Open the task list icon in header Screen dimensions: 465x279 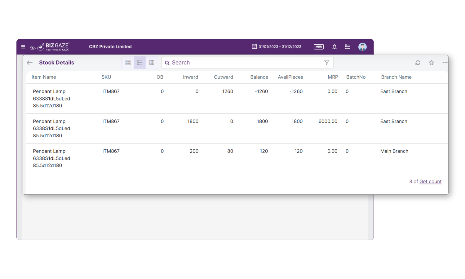click(348, 47)
